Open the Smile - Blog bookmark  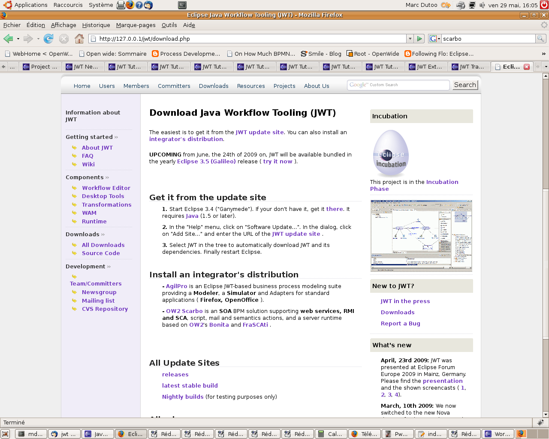(x=321, y=54)
